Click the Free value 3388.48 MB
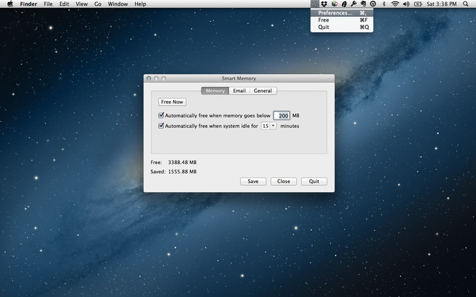476x297 pixels. tap(182, 162)
